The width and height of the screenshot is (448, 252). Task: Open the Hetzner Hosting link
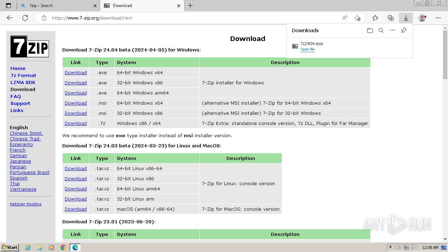(26, 204)
